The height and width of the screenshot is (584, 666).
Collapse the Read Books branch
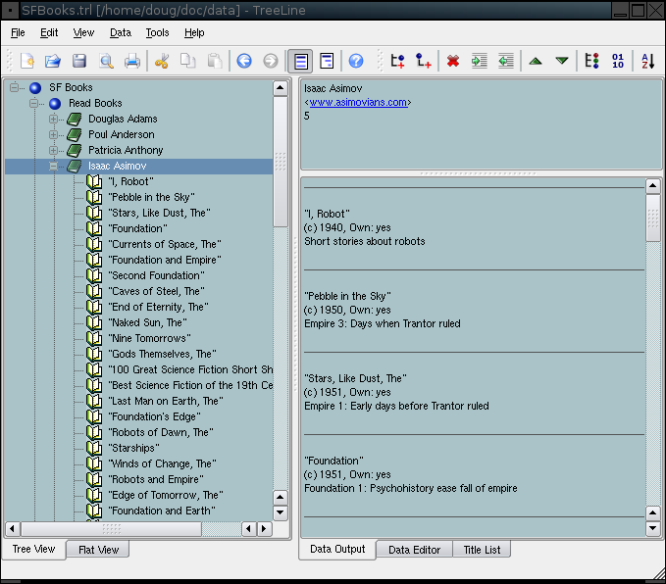tap(33, 103)
